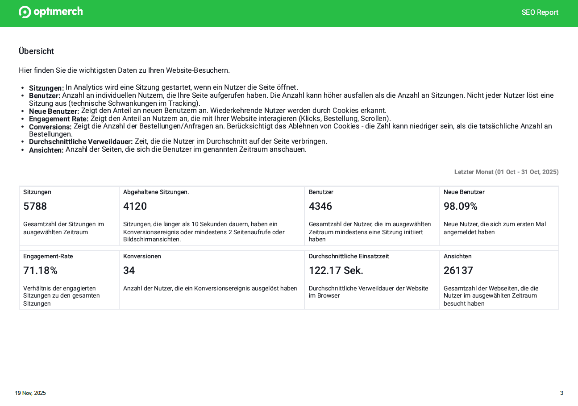Click the page number 3 in footer
The image size is (578, 406).
pos(561,393)
